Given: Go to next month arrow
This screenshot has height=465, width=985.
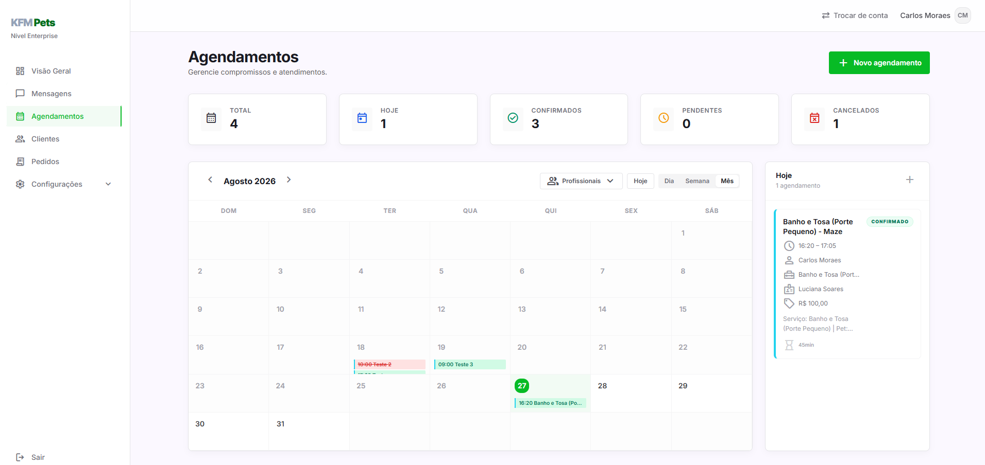Looking at the screenshot, I should (x=289, y=180).
